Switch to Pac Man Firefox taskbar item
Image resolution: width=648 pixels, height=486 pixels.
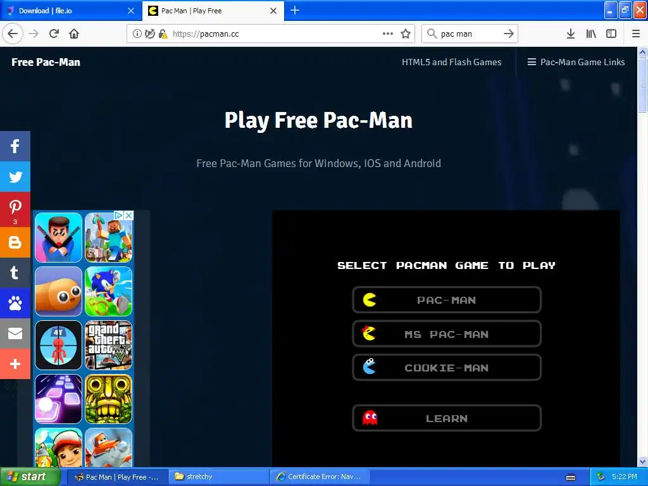tap(118, 477)
